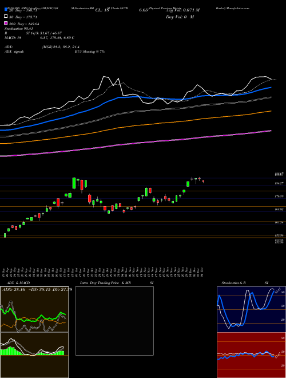Click the 161.24 price axis label
The height and width of the screenshot is (378, 286).
(x=279, y=223)
